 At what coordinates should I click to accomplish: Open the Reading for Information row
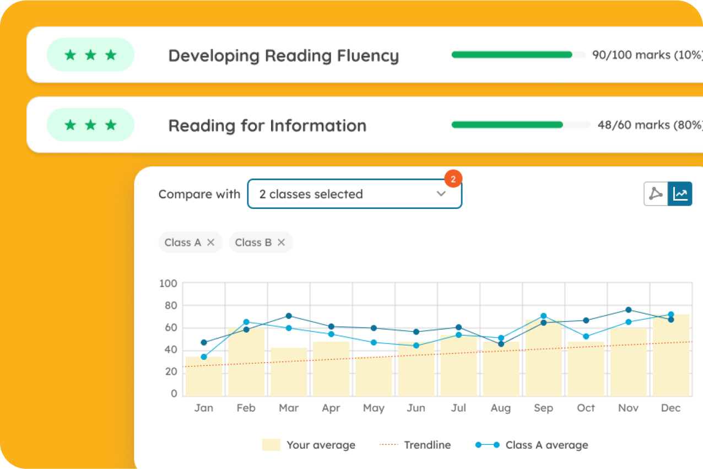point(267,126)
